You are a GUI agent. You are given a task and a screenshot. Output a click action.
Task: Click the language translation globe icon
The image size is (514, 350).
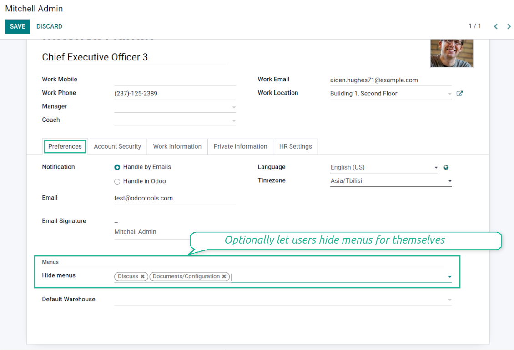(446, 167)
